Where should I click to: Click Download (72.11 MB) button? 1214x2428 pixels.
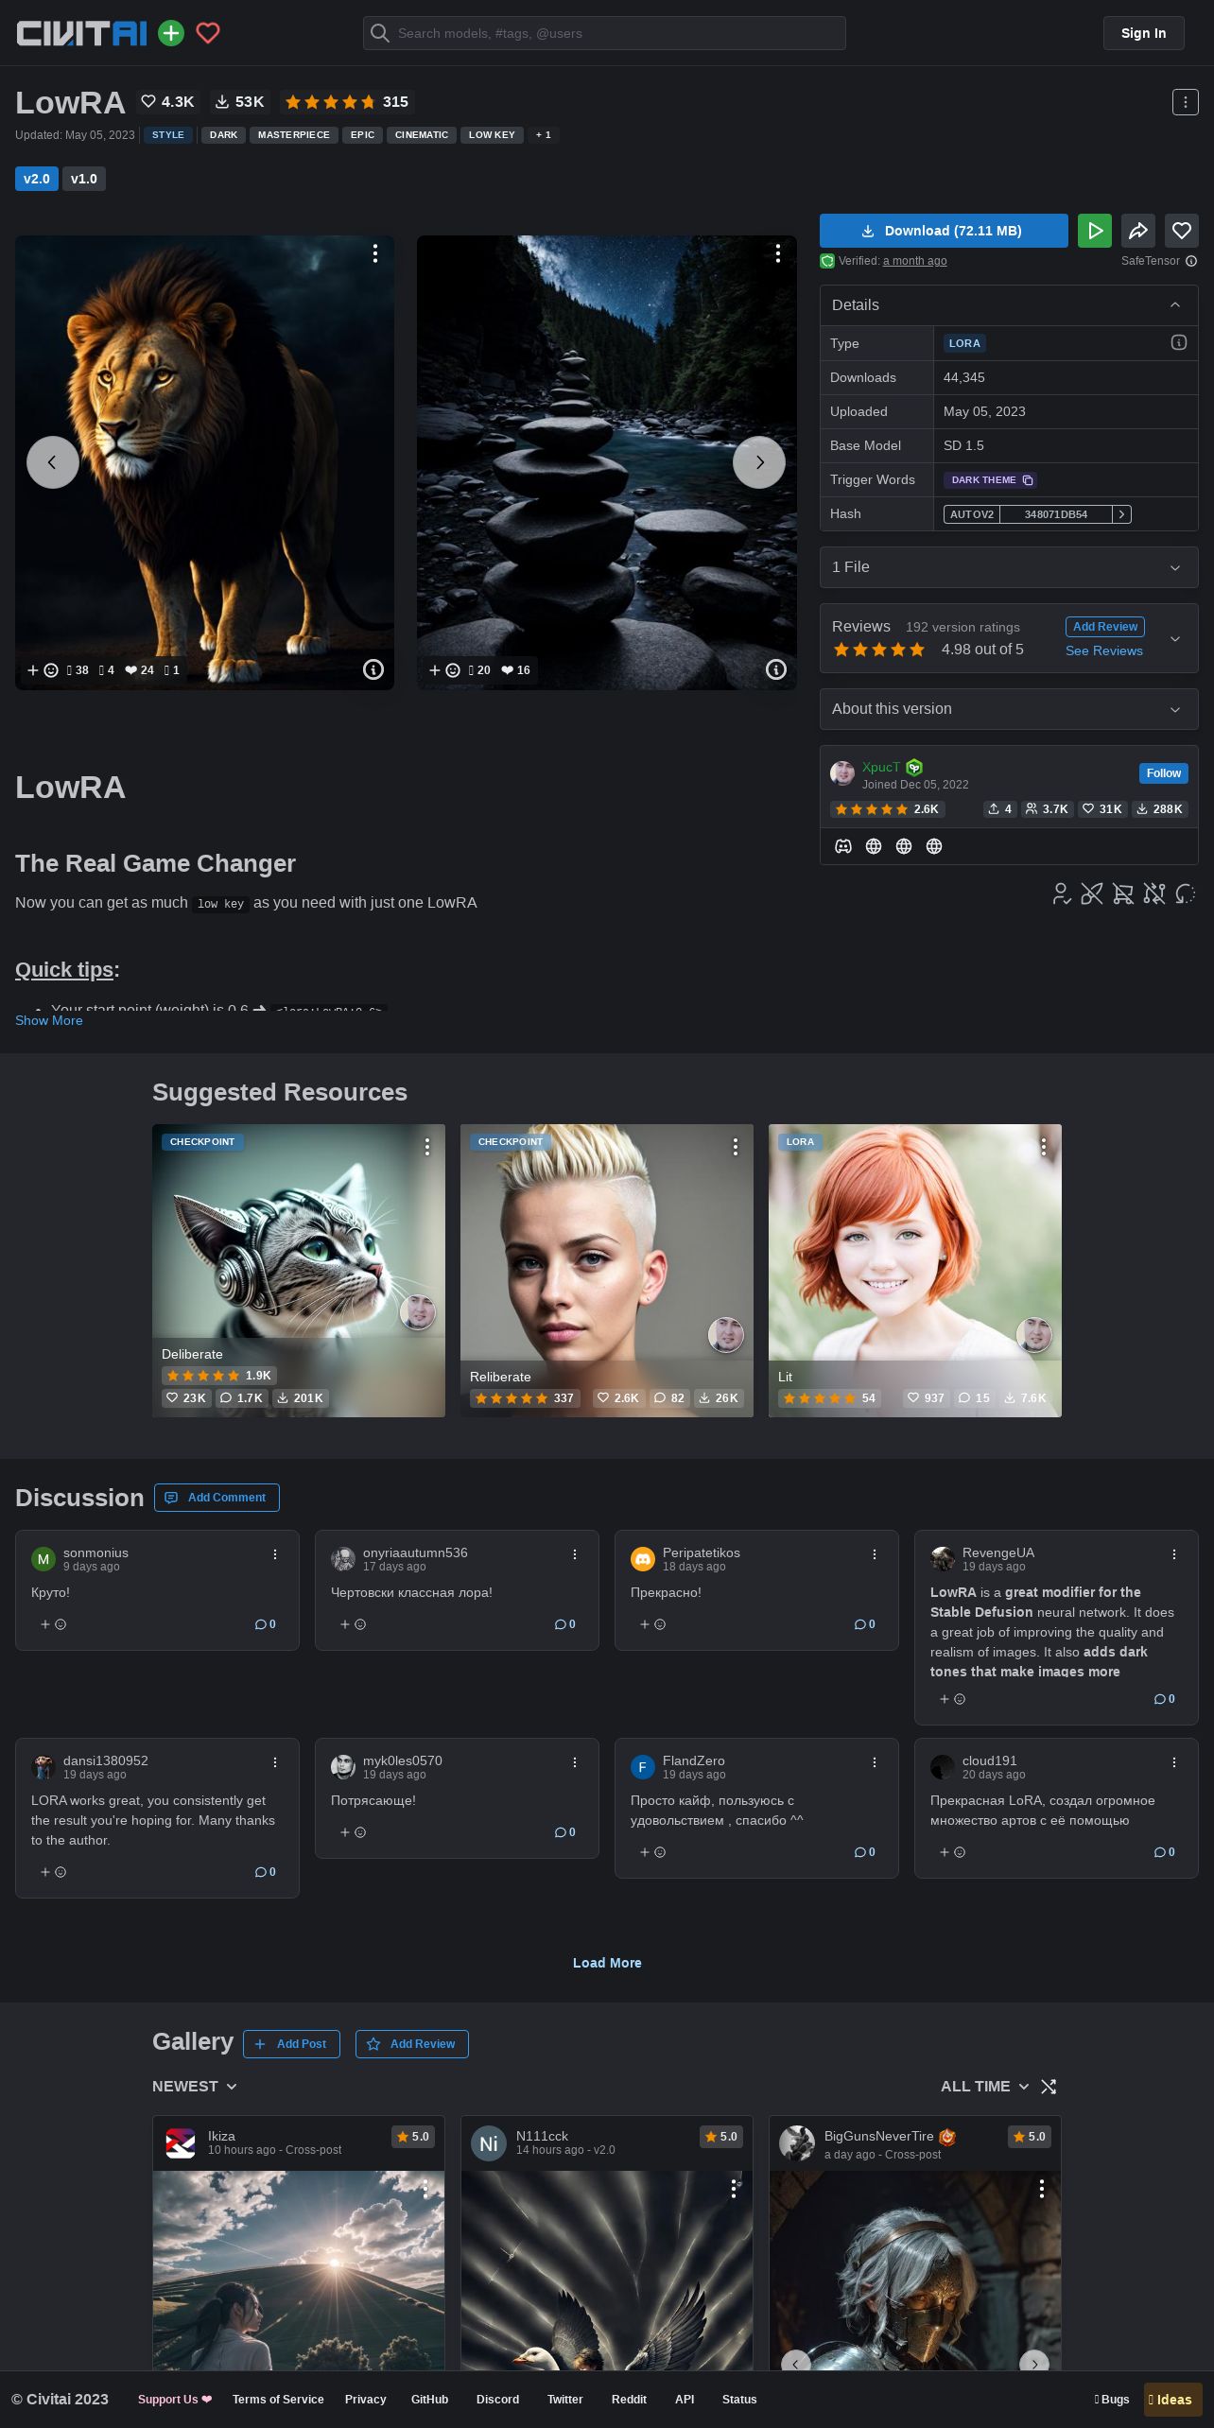[944, 231]
